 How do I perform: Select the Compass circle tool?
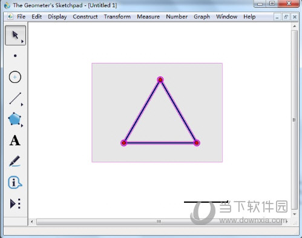(15, 77)
